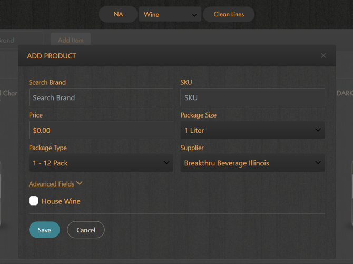Save the new product
353x264 pixels.
(44, 230)
